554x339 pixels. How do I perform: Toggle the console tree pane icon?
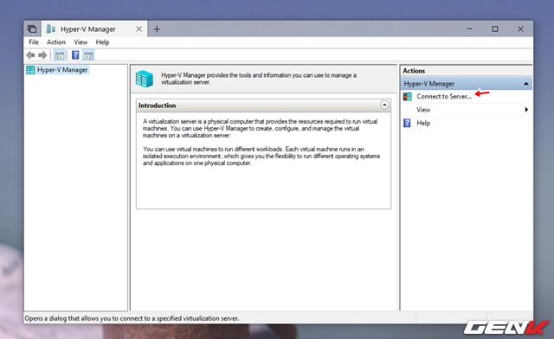click(60, 55)
